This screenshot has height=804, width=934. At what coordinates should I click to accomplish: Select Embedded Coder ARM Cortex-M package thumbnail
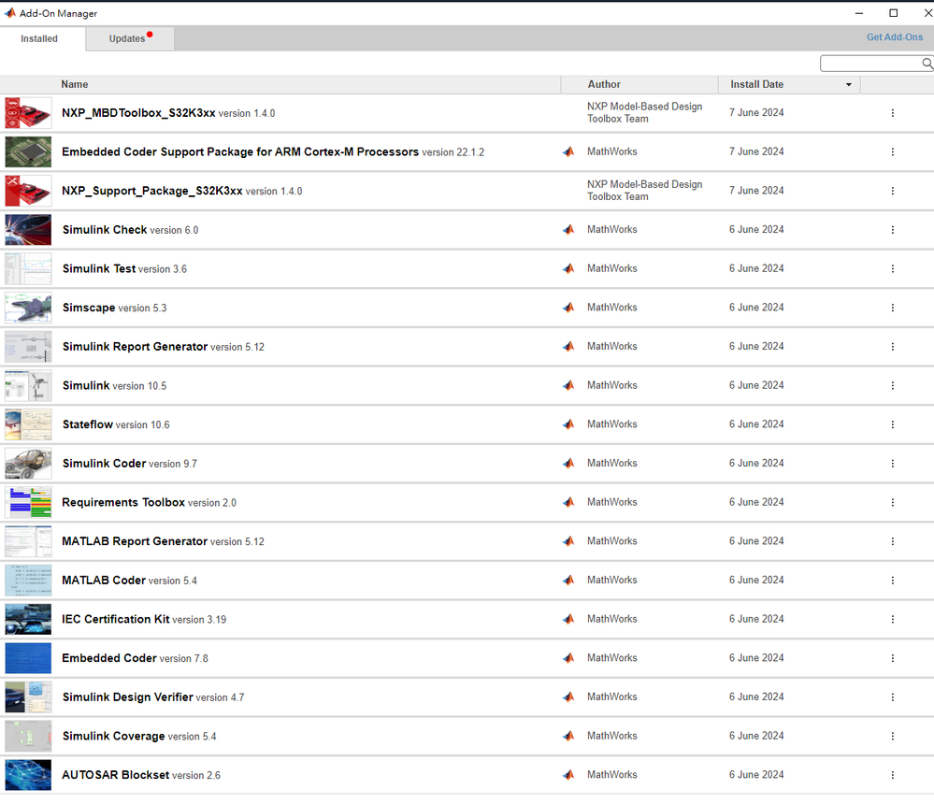click(x=28, y=151)
